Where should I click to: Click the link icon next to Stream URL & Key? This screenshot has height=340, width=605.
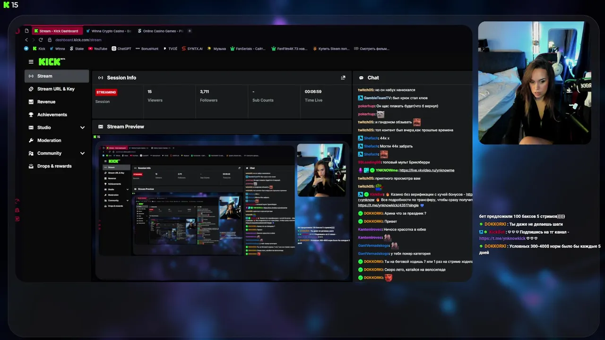point(31,89)
